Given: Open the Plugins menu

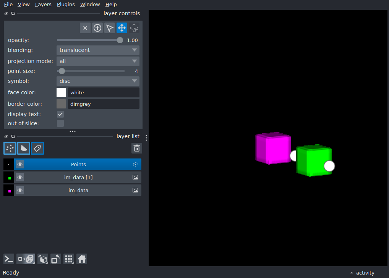Looking at the screenshot, I should coord(66,5).
